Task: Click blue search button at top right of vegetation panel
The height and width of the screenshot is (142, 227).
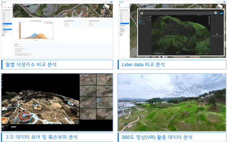Action: pyautogui.click(x=111, y=2)
